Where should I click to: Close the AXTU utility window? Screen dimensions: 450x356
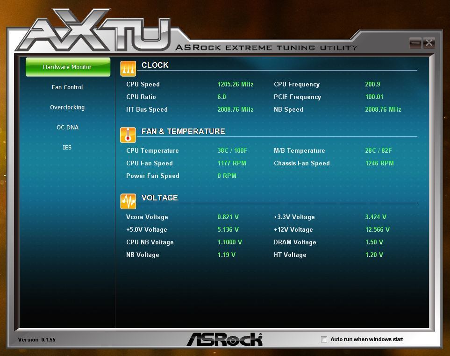pyautogui.click(x=429, y=43)
